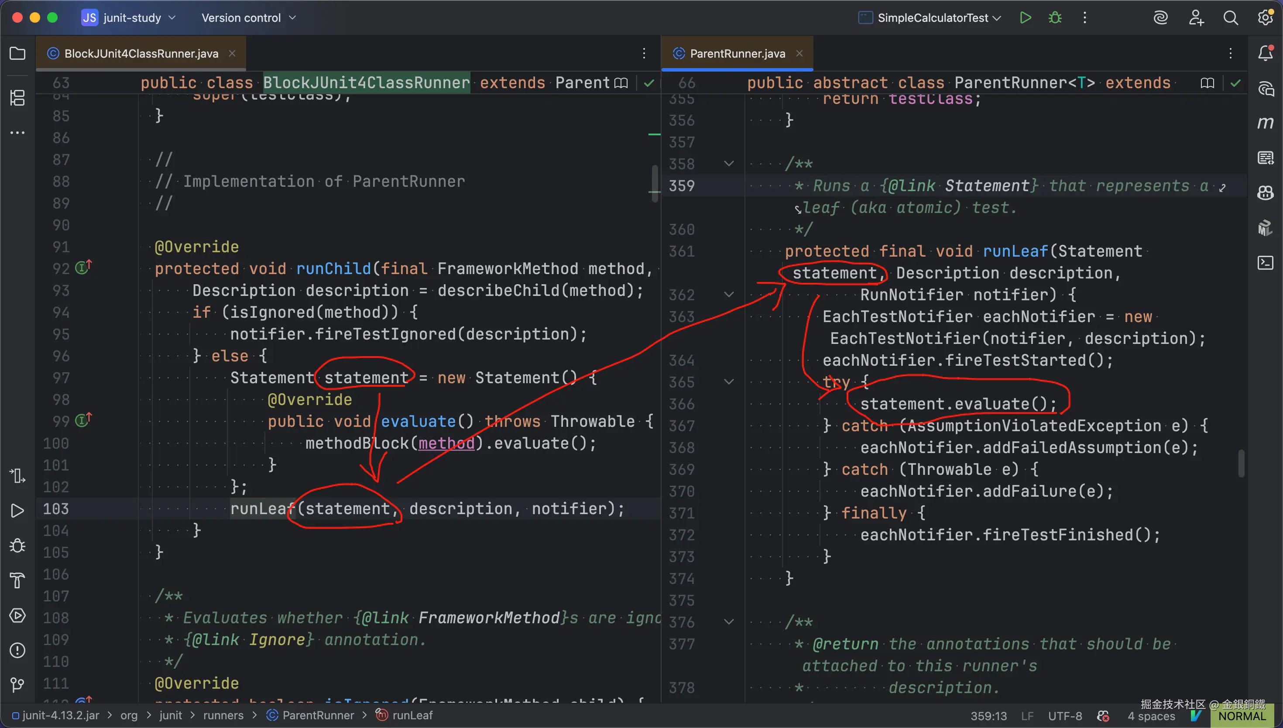Screen dimensions: 1283x728
Task: Toggle Reader Mode in BlockJUnit4ClassRunner editor
Action: tap(621, 83)
